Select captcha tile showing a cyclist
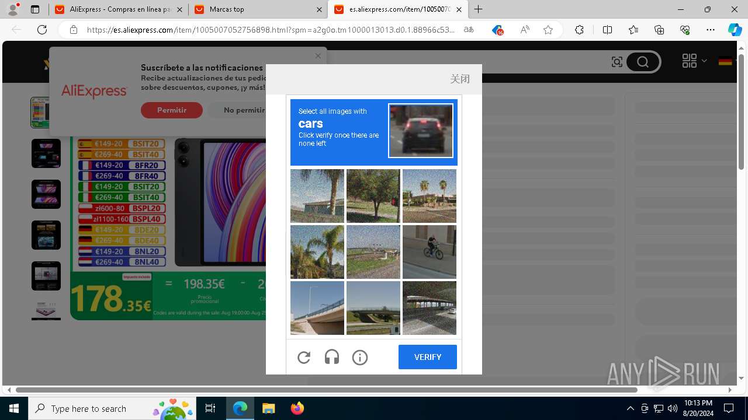Image resolution: width=748 pixels, height=420 pixels. coord(430,252)
